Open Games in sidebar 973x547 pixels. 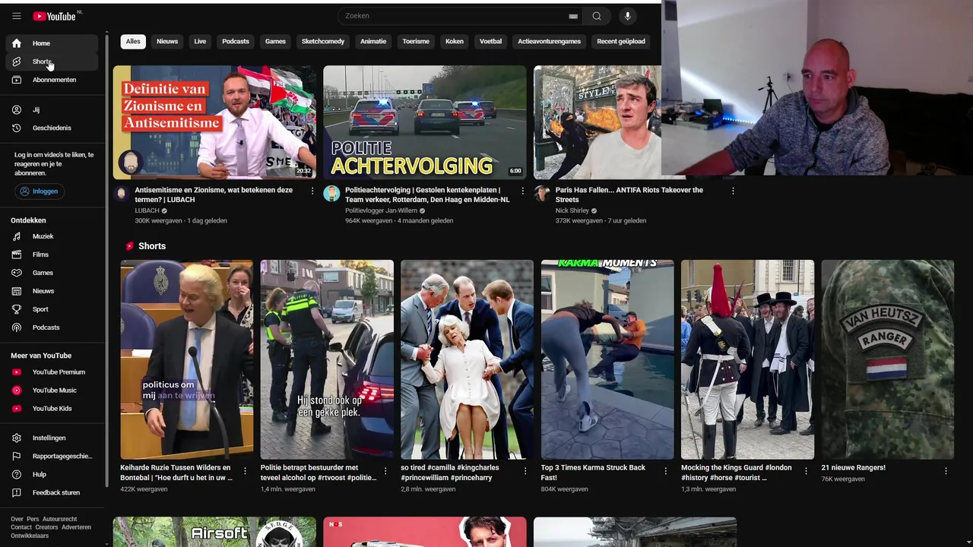52,273
